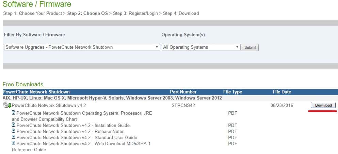
Task: Open the Software / Firmware filter dropdown
Action: (x=82, y=47)
